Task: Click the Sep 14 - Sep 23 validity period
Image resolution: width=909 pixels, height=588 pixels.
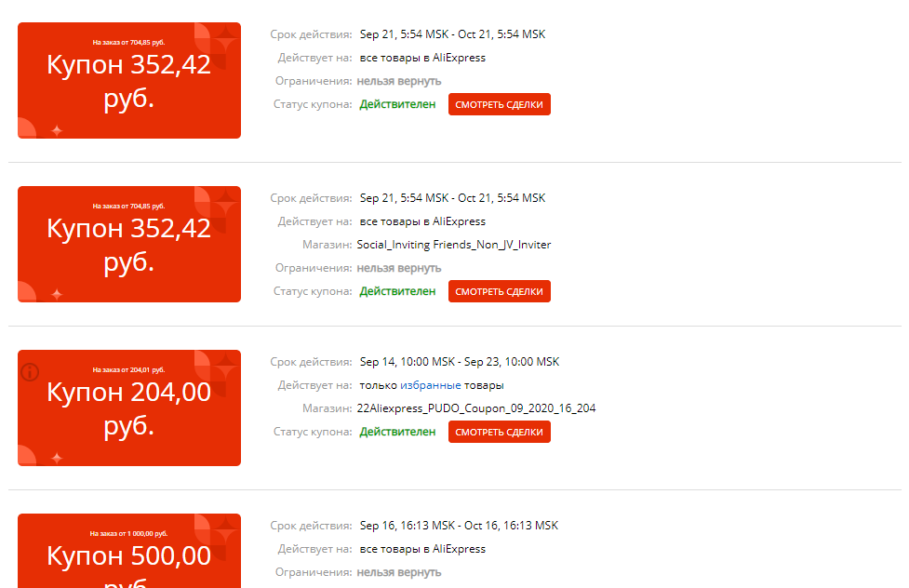Action: click(459, 362)
